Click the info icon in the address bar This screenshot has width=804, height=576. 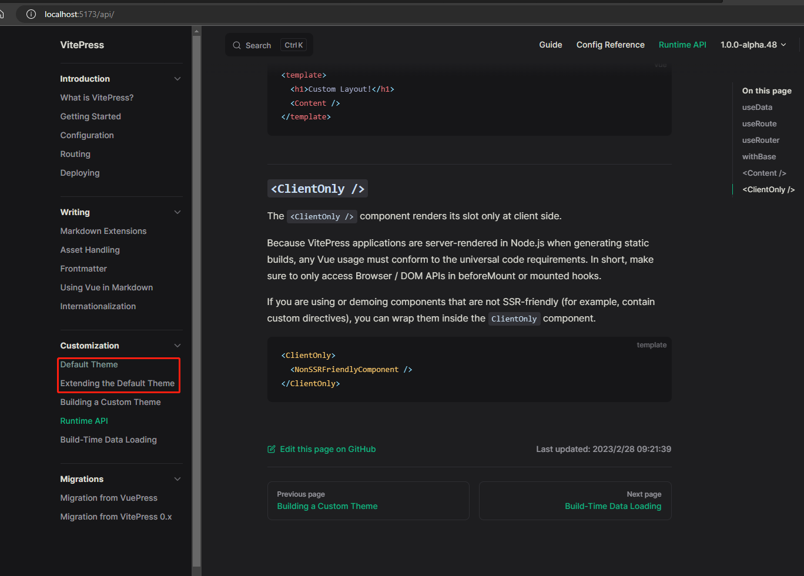[x=31, y=15]
